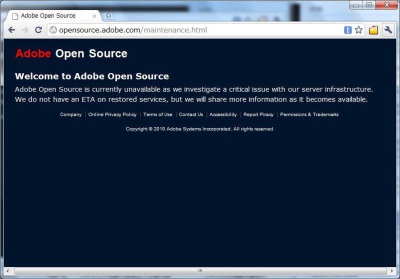The height and width of the screenshot is (279, 400).
Task: Select the Adobe Open Source tab
Action: [x=53, y=16]
